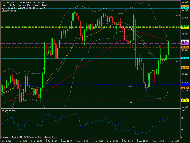Click the RSI 70 level scale label
This screenshot has height=143, width=190.
(182, 118)
